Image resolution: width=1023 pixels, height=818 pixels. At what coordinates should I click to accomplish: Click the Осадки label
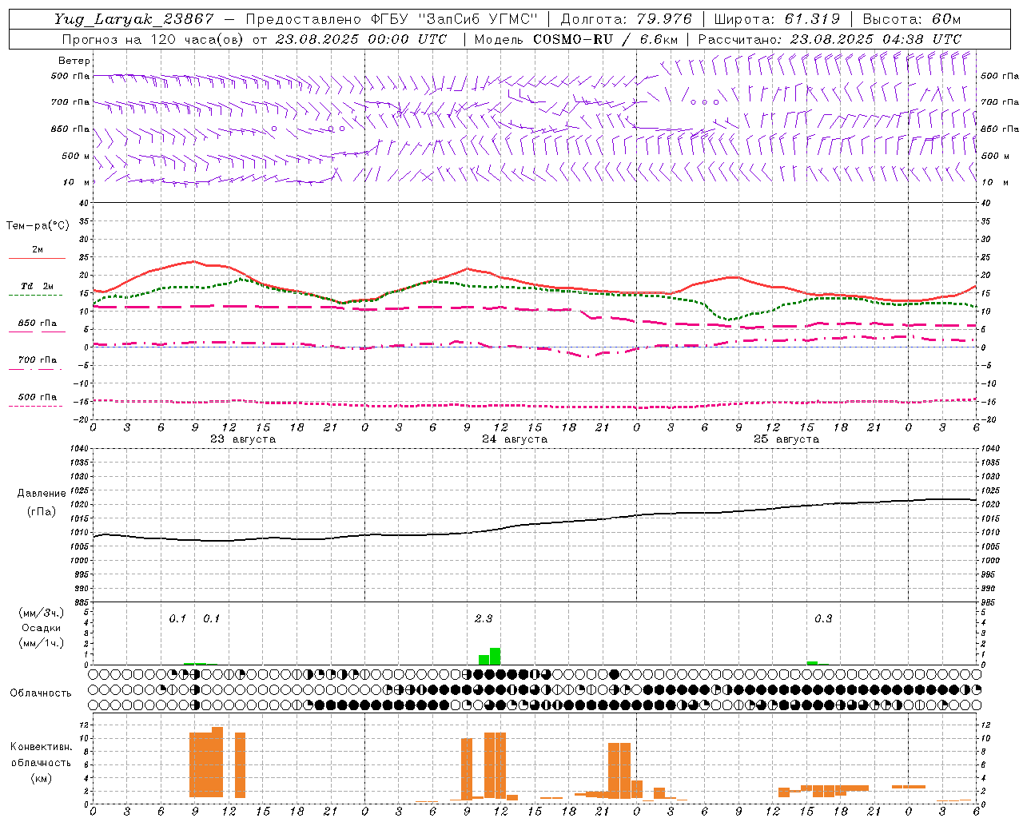click(x=42, y=628)
